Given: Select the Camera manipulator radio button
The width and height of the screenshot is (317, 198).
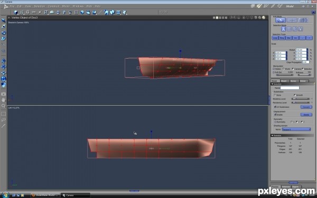Looking at the screenshot, I should (x=293, y=69).
